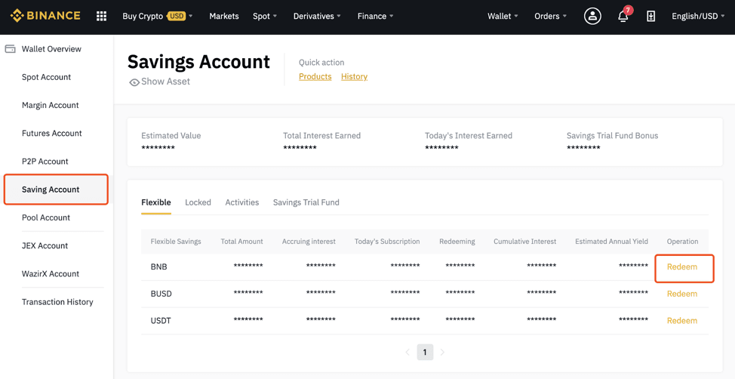Expand the Buy Crypto dropdown

(158, 16)
